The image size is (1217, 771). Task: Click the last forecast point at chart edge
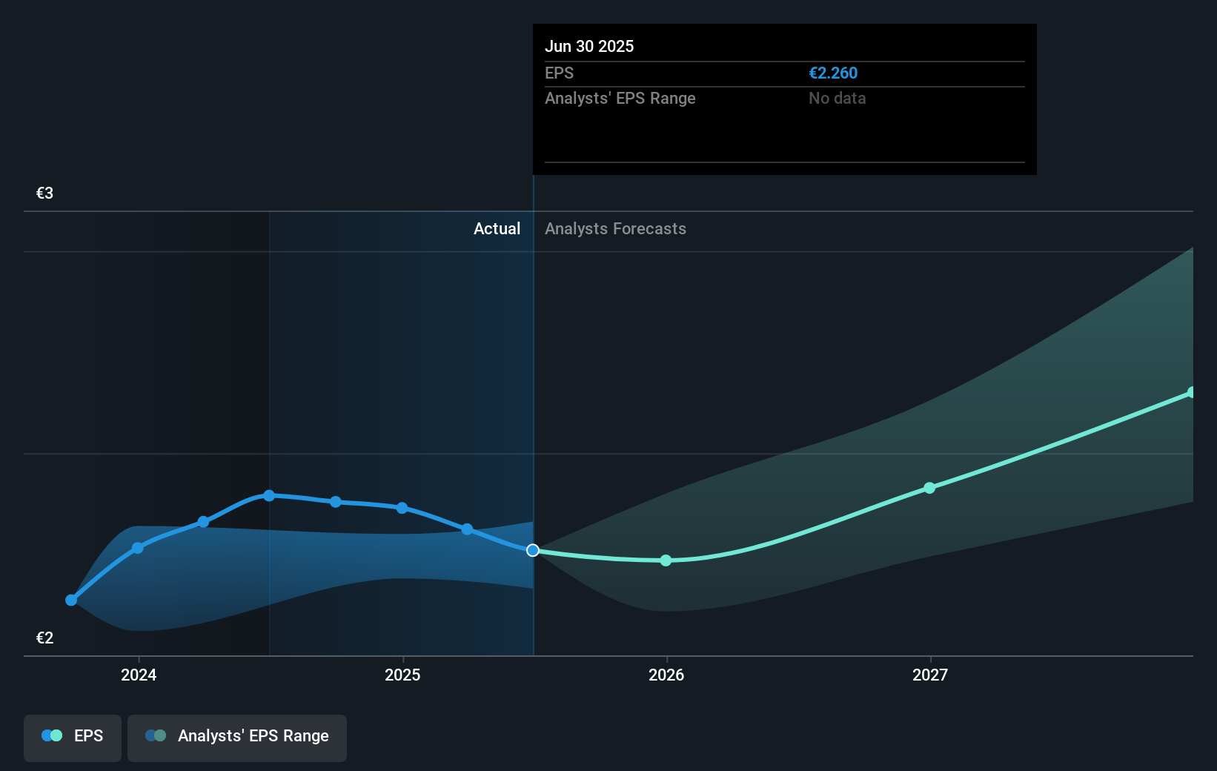pyautogui.click(x=1191, y=392)
